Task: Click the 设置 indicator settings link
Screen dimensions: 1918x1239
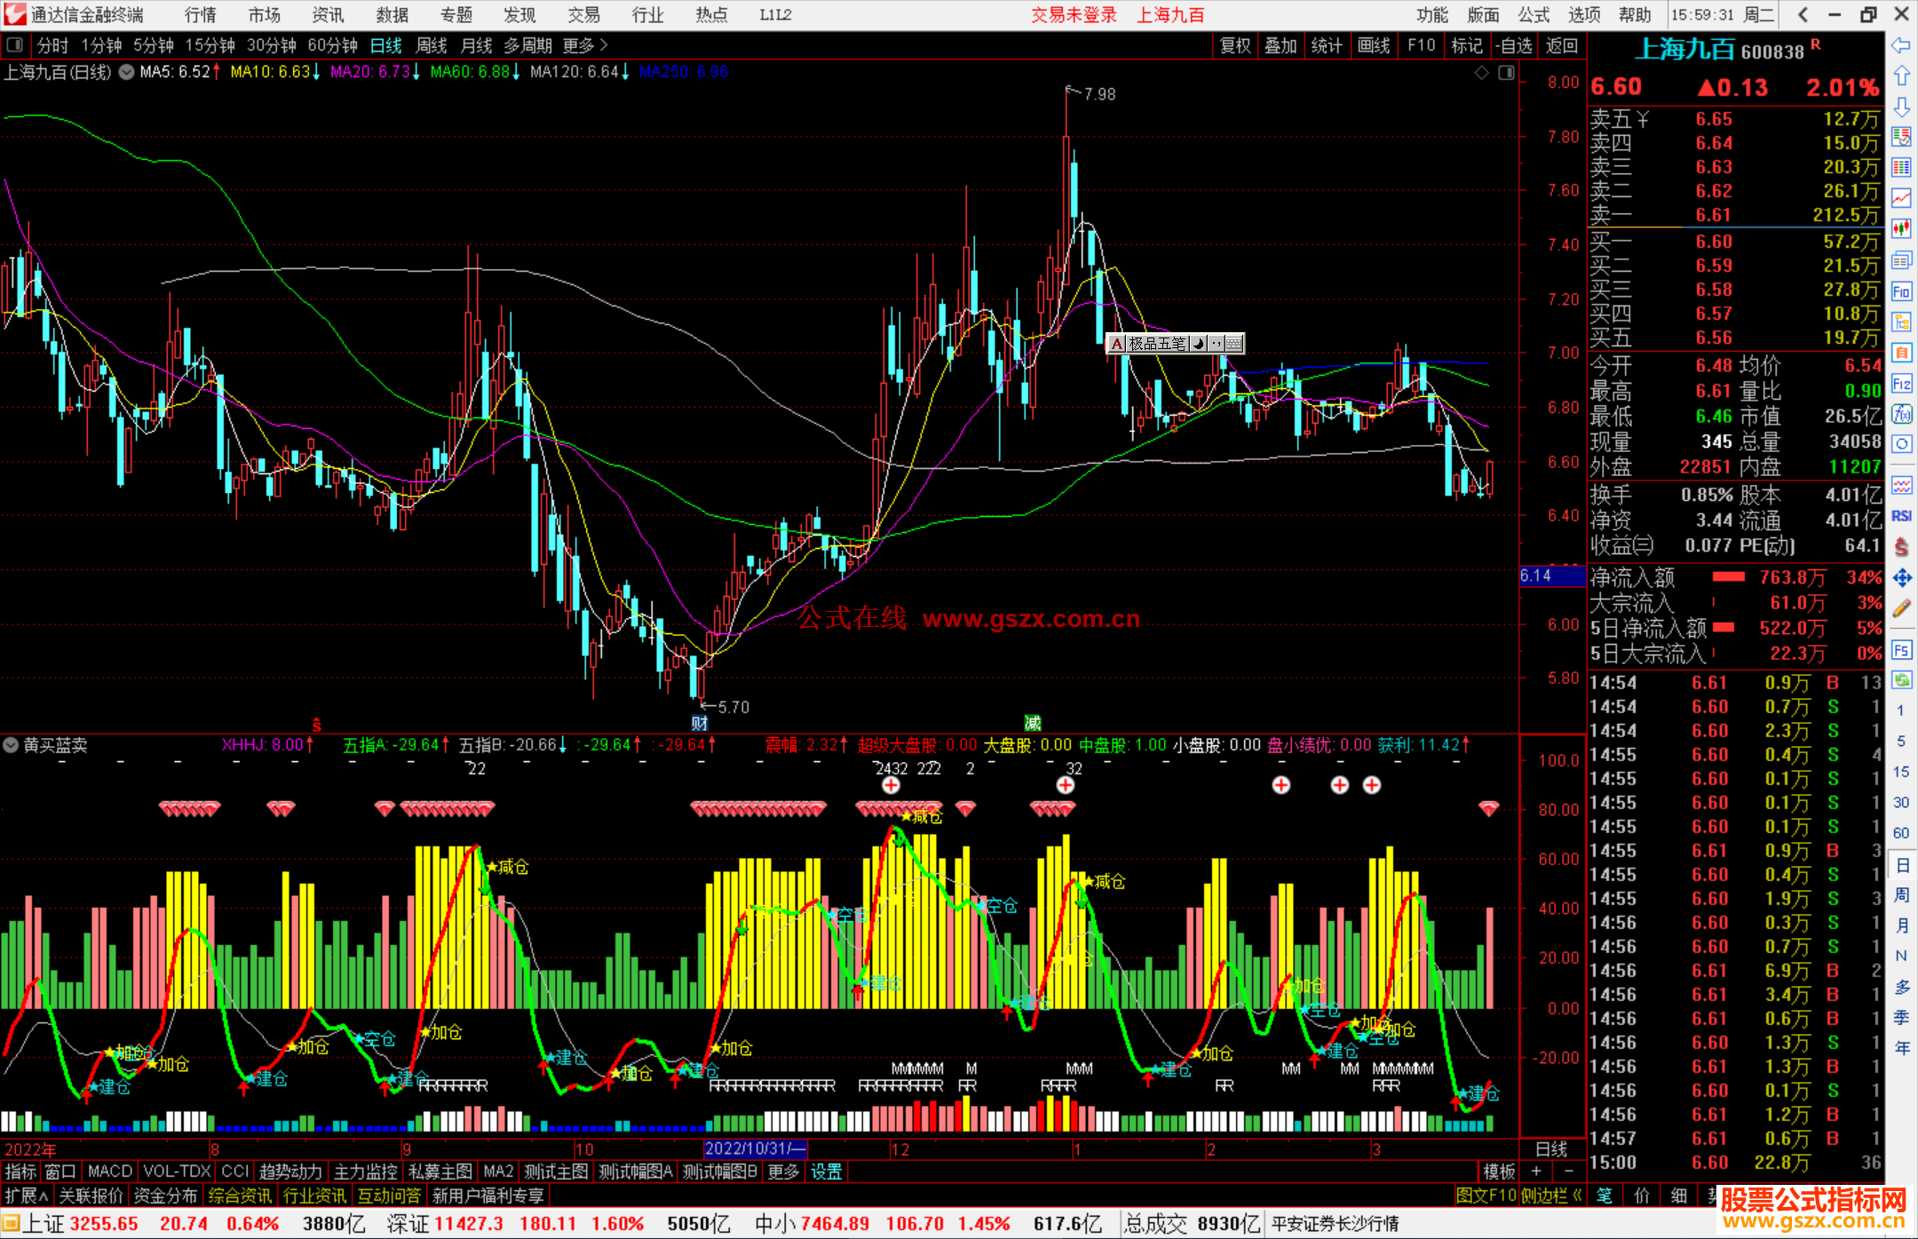Action: pos(826,1171)
